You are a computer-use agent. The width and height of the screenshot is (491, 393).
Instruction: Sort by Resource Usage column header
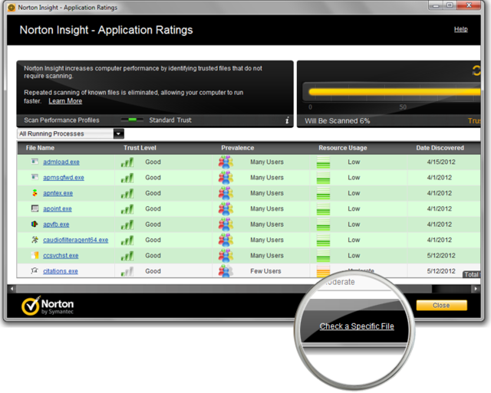[x=343, y=148]
